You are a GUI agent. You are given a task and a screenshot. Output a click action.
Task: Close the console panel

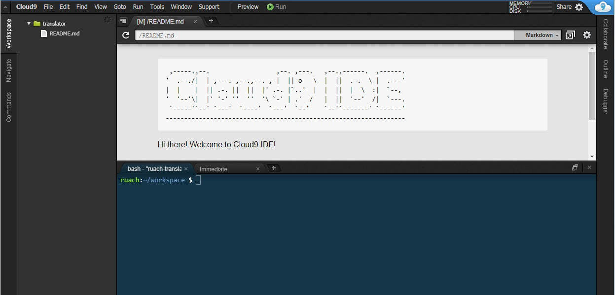(589, 167)
